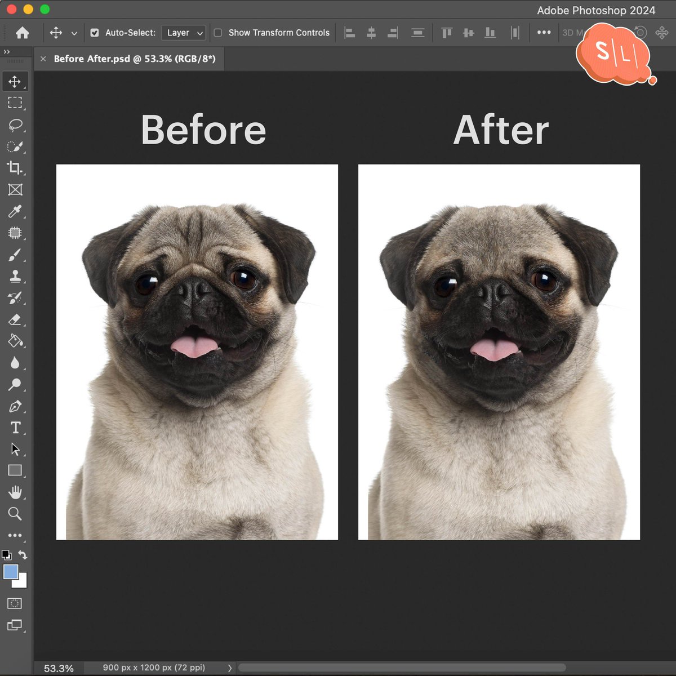676x676 pixels.
Task: Pick the Eyedropper tool
Action: coord(16,211)
